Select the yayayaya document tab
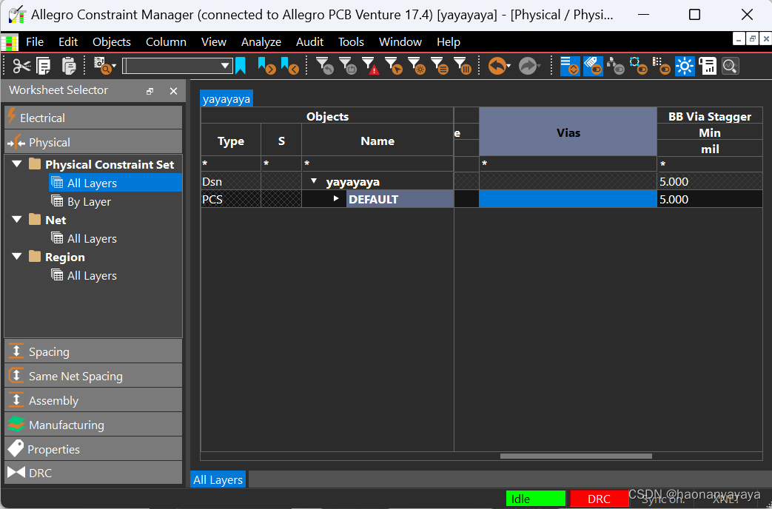This screenshot has height=509, width=772. click(226, 98)
